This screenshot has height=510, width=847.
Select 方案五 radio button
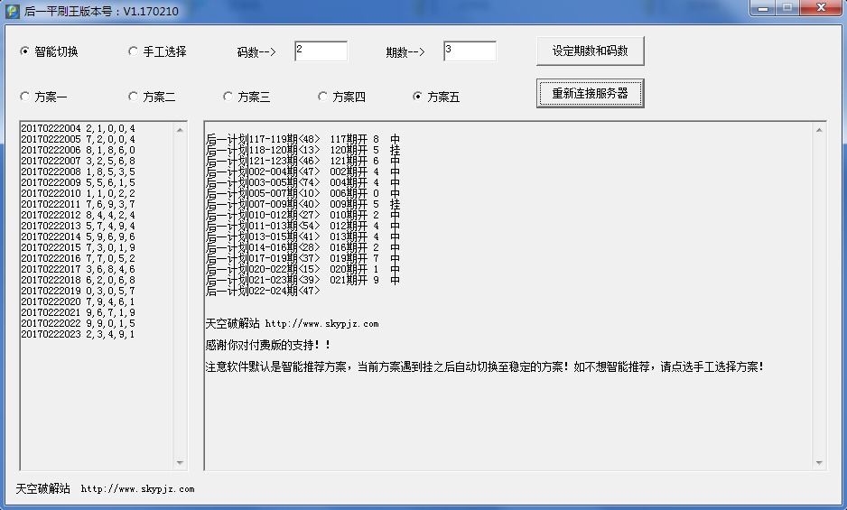[418, 97]
